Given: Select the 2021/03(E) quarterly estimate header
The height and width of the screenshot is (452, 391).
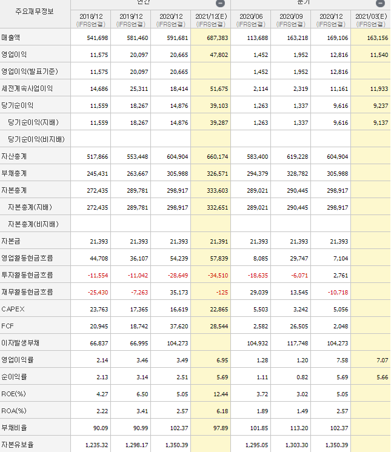Looking at the screenshot, I should (x=371, y=19).
